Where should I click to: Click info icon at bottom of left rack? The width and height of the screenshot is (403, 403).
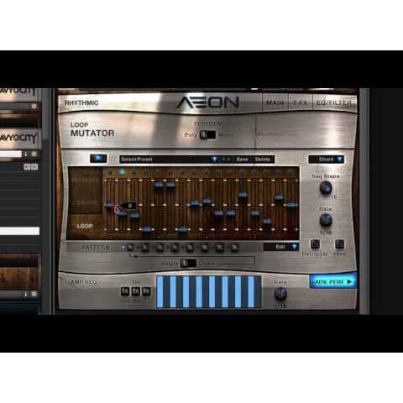coord(26,294)
